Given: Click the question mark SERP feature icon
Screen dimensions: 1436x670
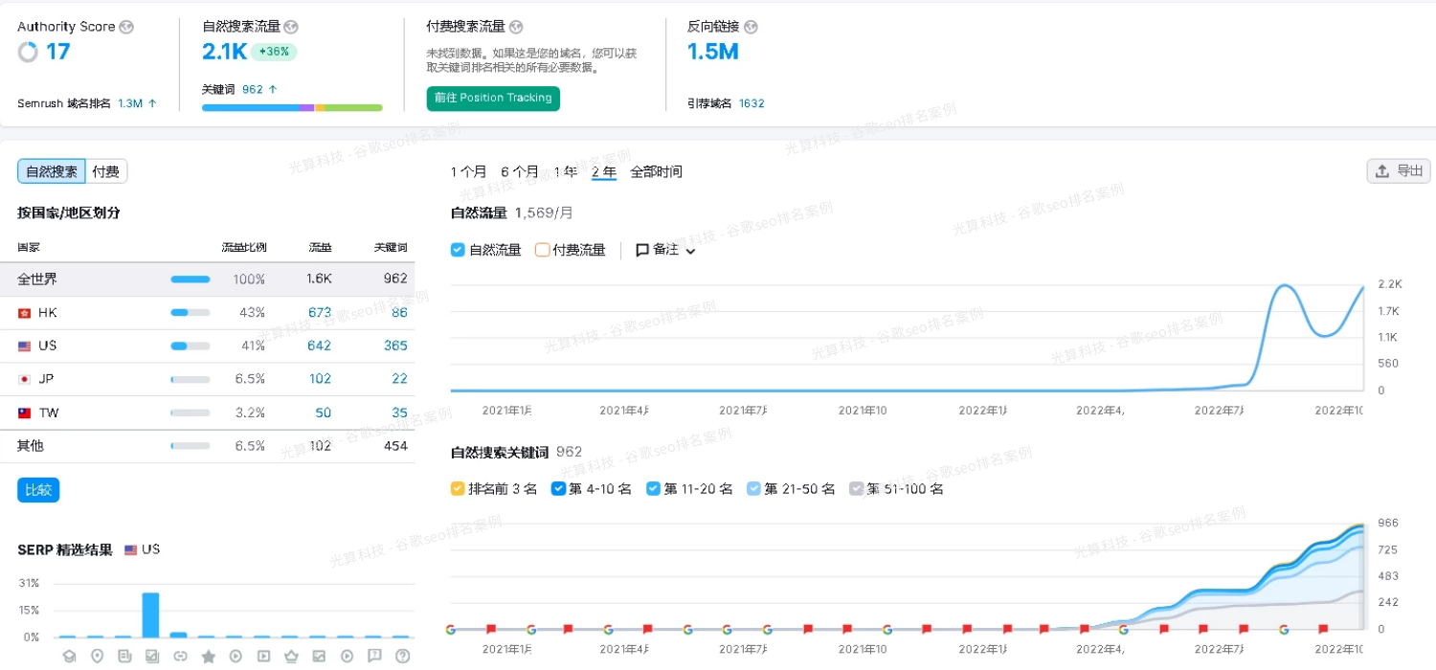Looking at the screenshot, I should [x=402, y=657].
